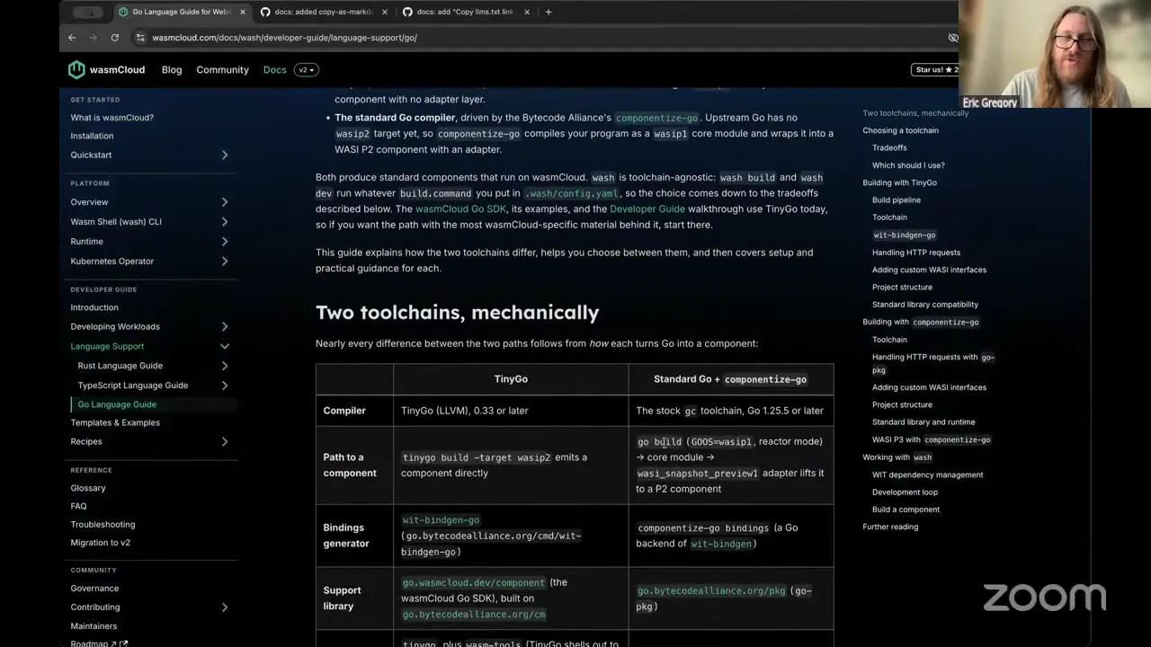Close the Go Language Guide tab
1151x647 pixels.
243,12
